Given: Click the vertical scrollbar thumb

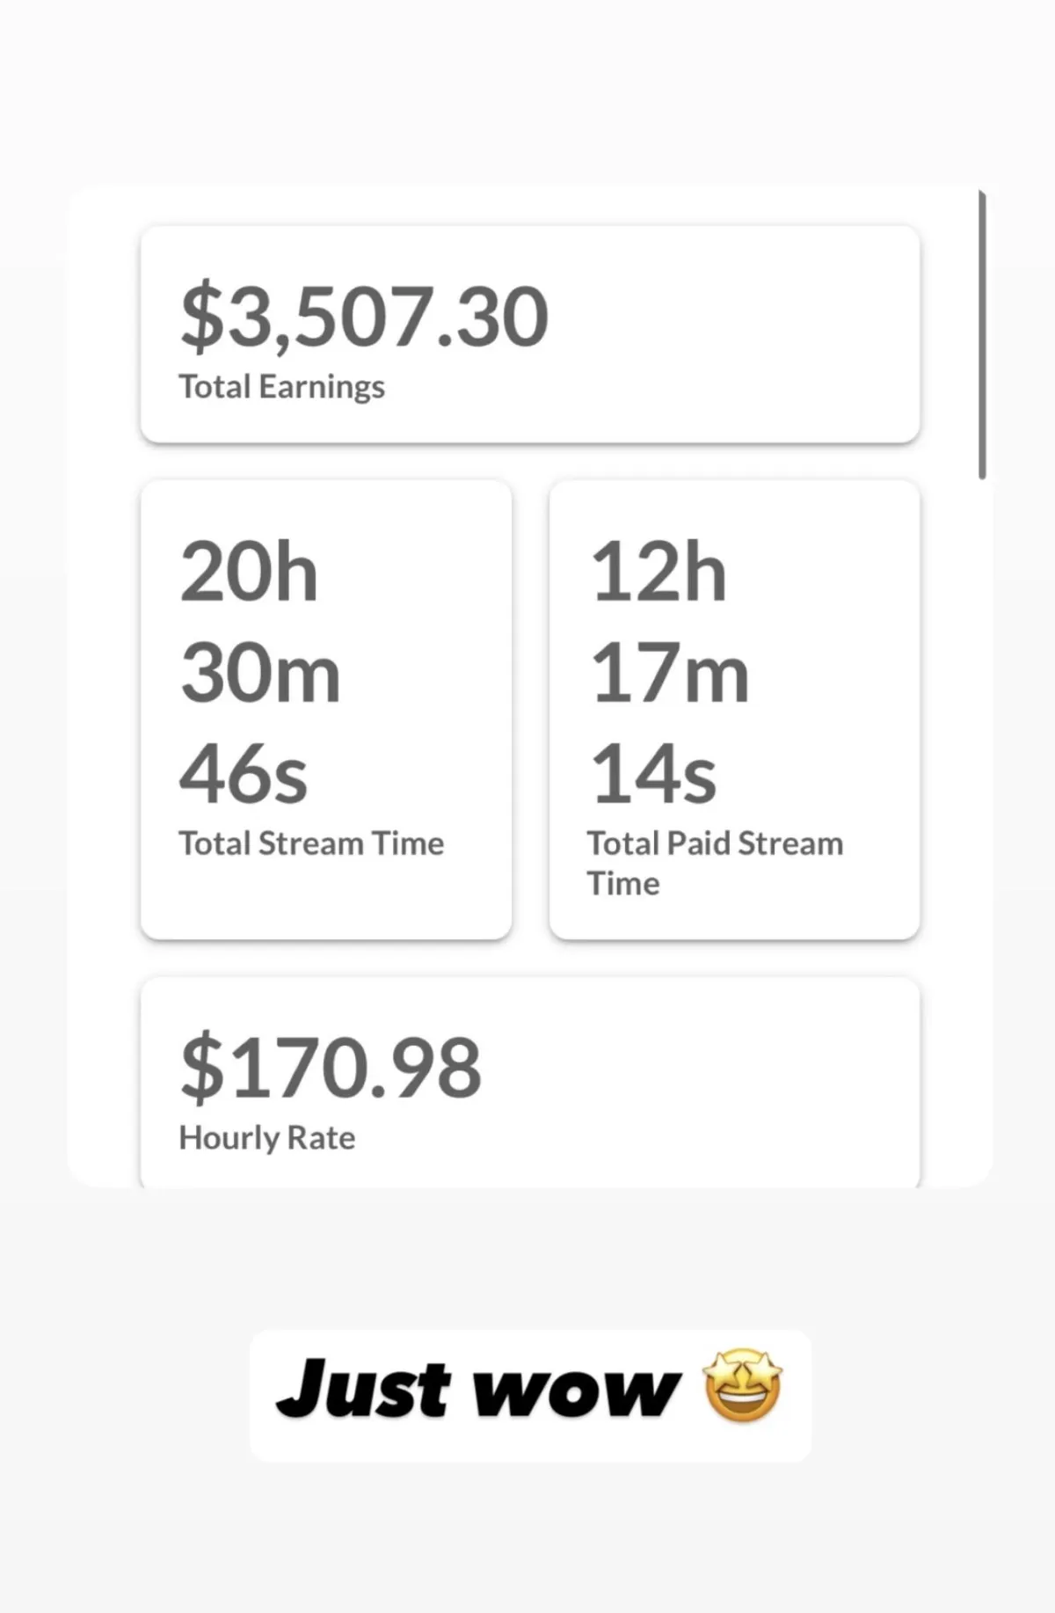Looking at the screenshot, I should pos(982,334).
